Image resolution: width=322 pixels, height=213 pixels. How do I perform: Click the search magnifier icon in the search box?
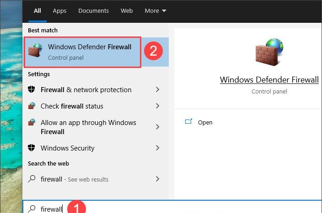point(32,208)
